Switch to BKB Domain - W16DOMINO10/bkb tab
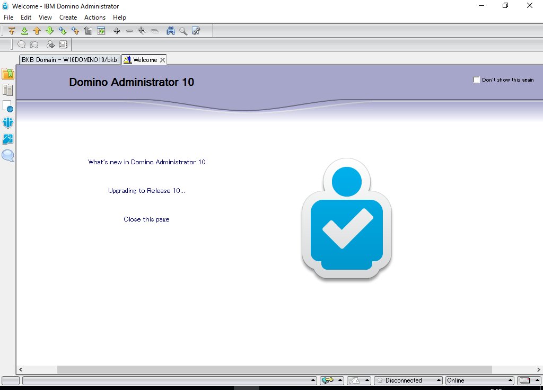 pyautogui.click(x=69, y=59)
